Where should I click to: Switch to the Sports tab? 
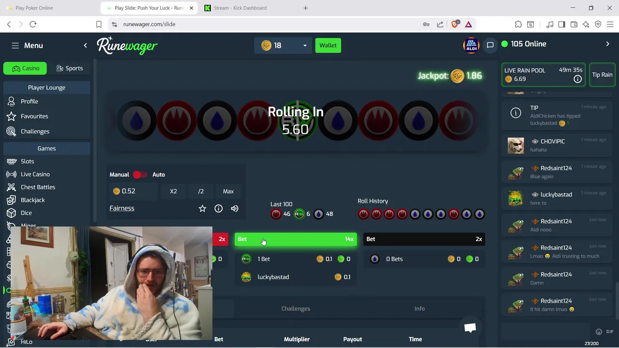click(69, 68)
